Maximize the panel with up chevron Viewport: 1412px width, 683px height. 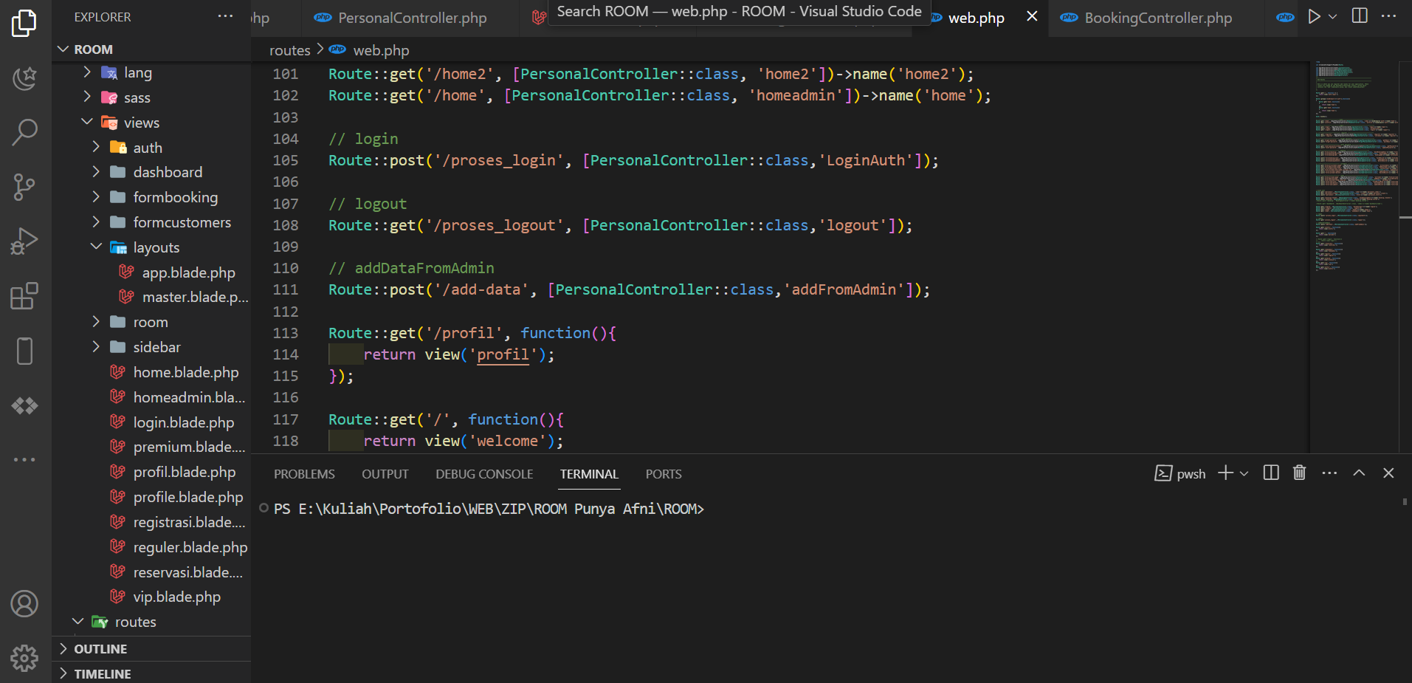tap(1359, 473)
